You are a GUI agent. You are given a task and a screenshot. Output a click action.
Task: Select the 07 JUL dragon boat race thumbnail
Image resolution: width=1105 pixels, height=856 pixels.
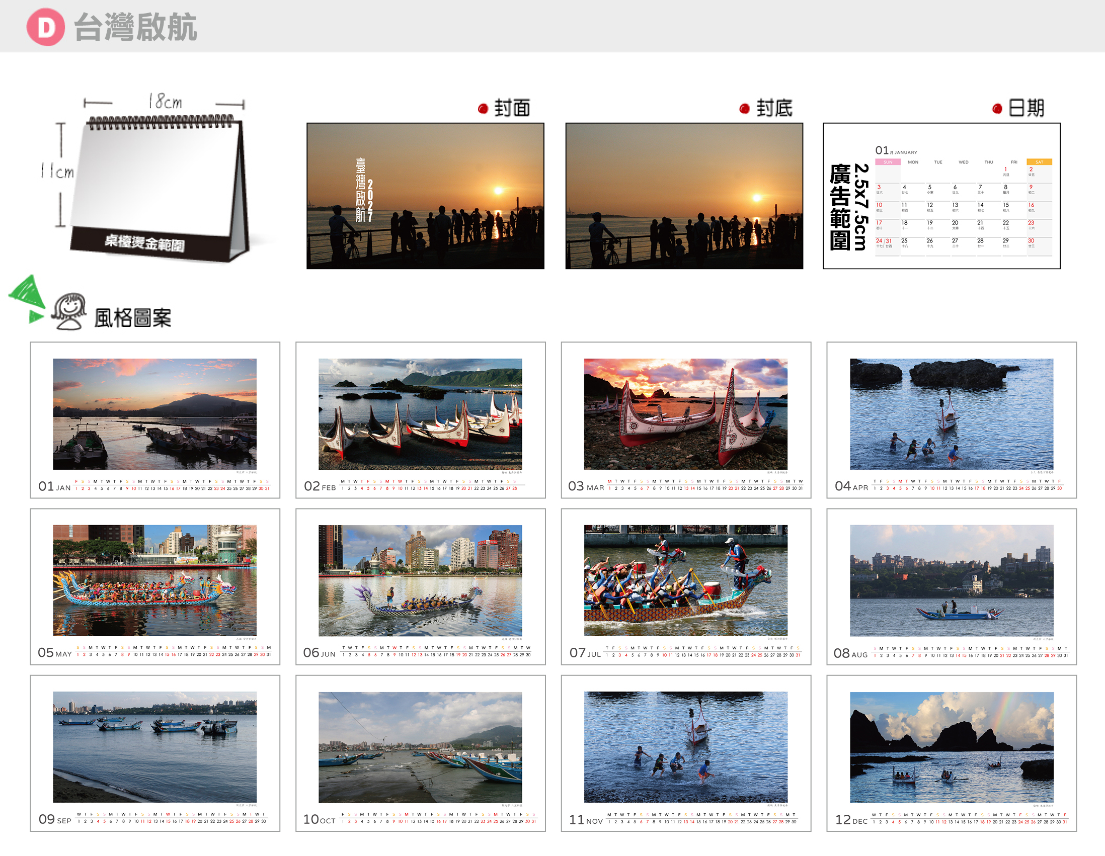(685, 580)
